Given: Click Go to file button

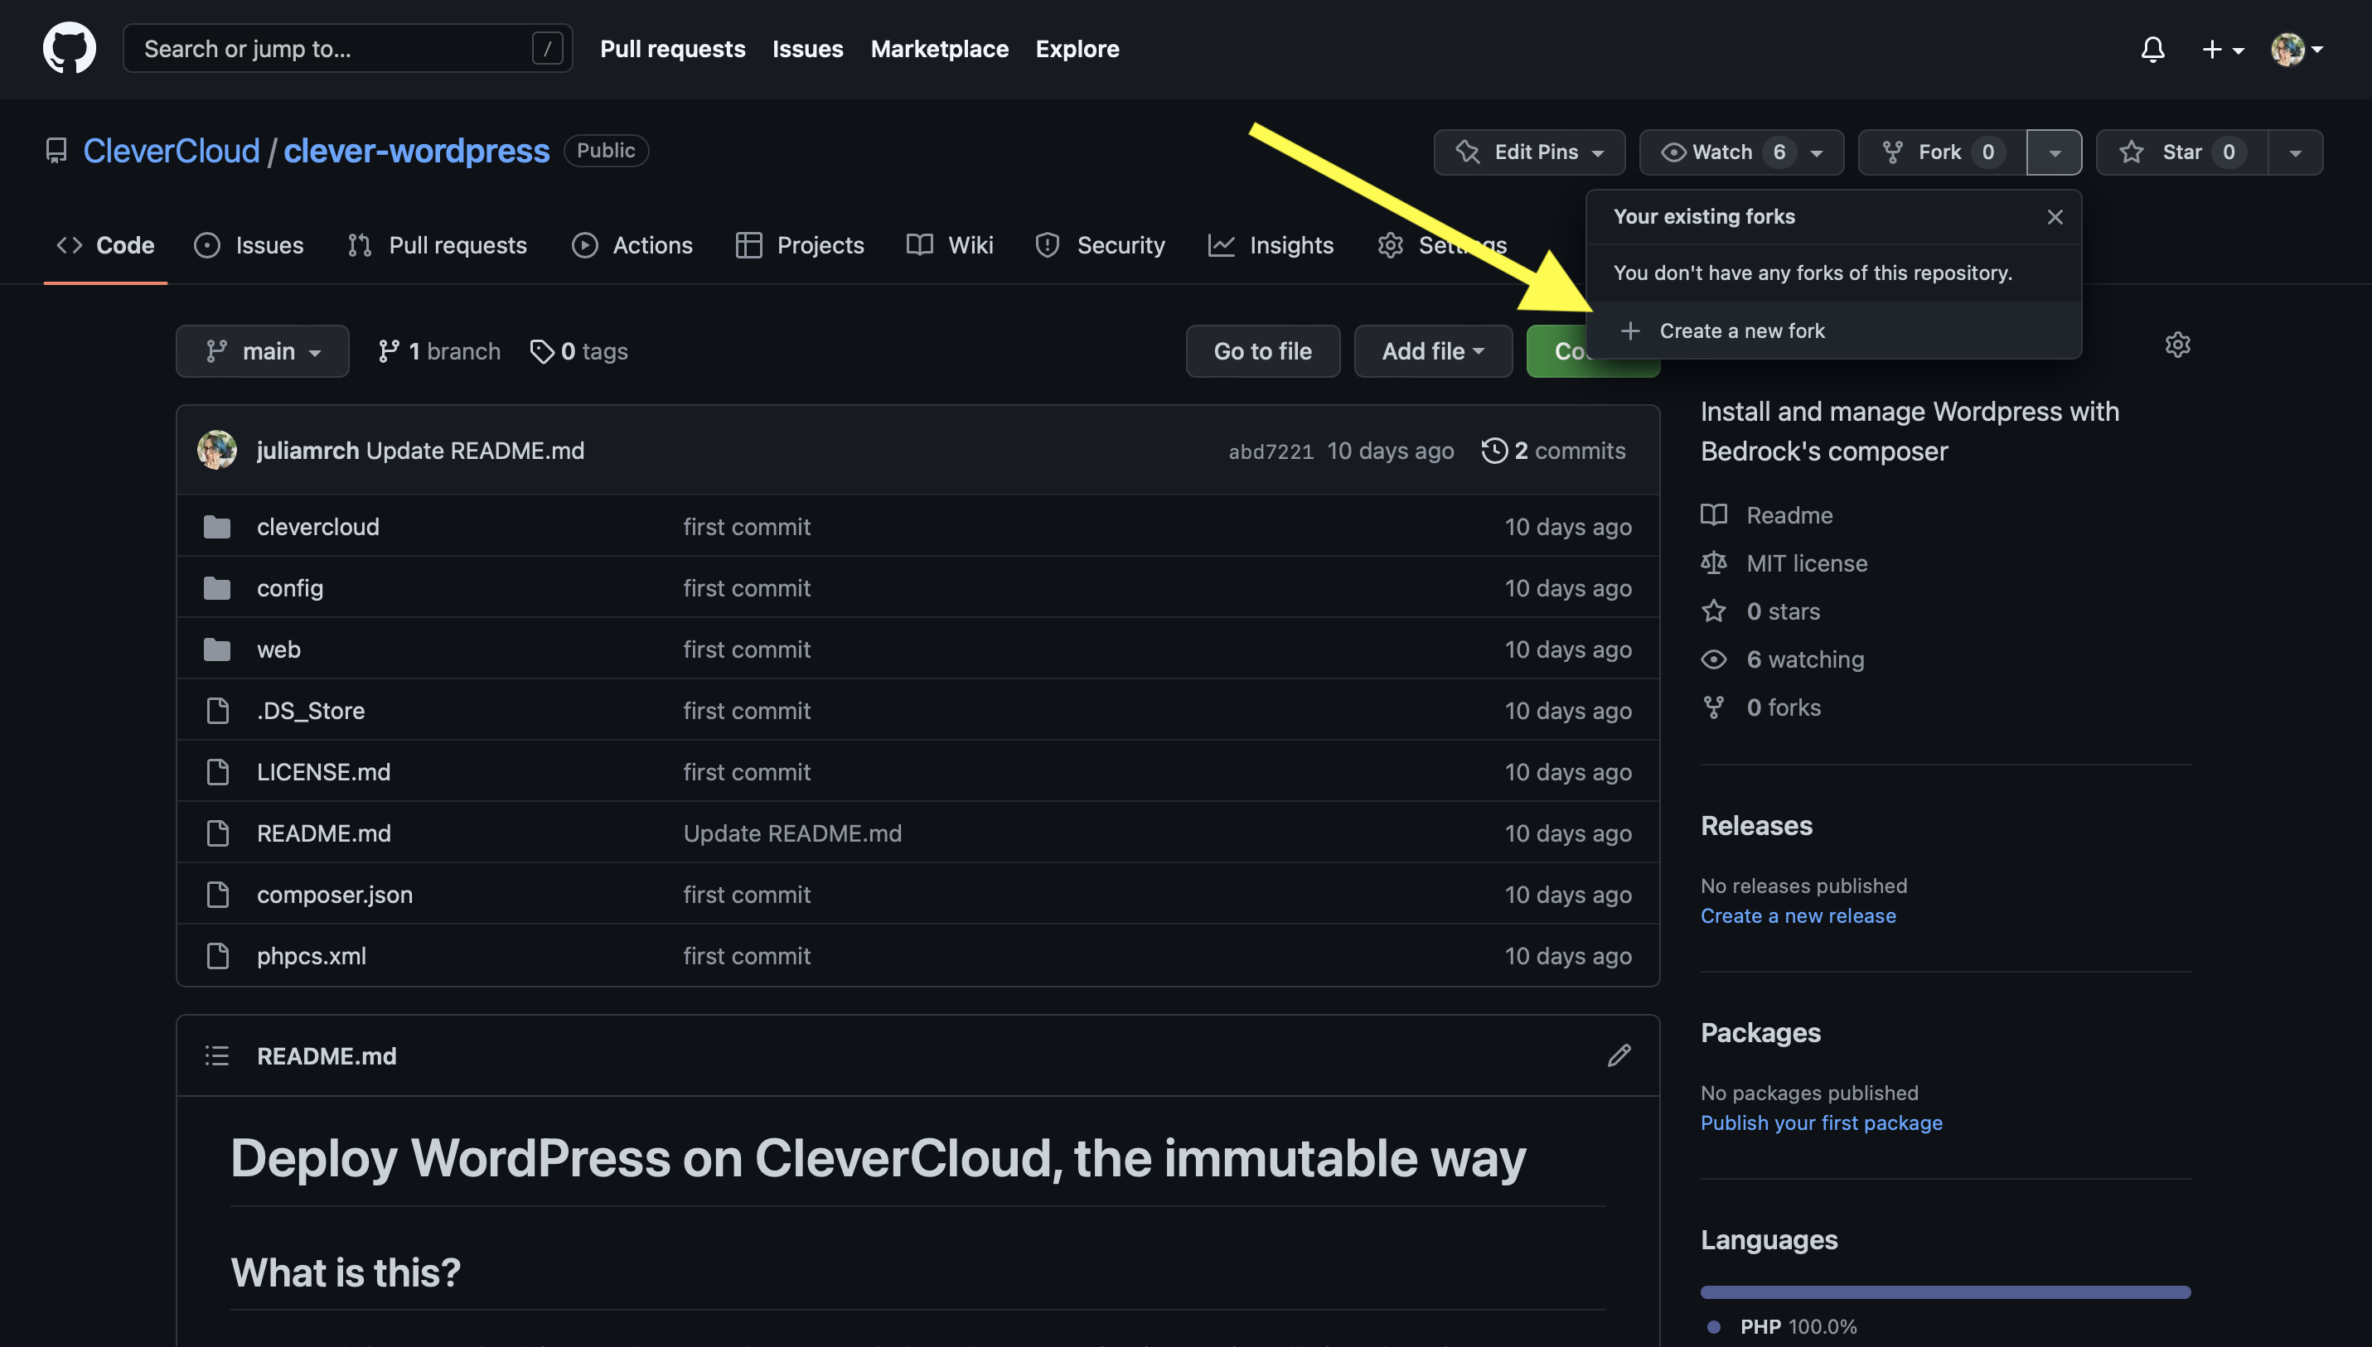Looking at the screenshot, I should [1262, 351].
